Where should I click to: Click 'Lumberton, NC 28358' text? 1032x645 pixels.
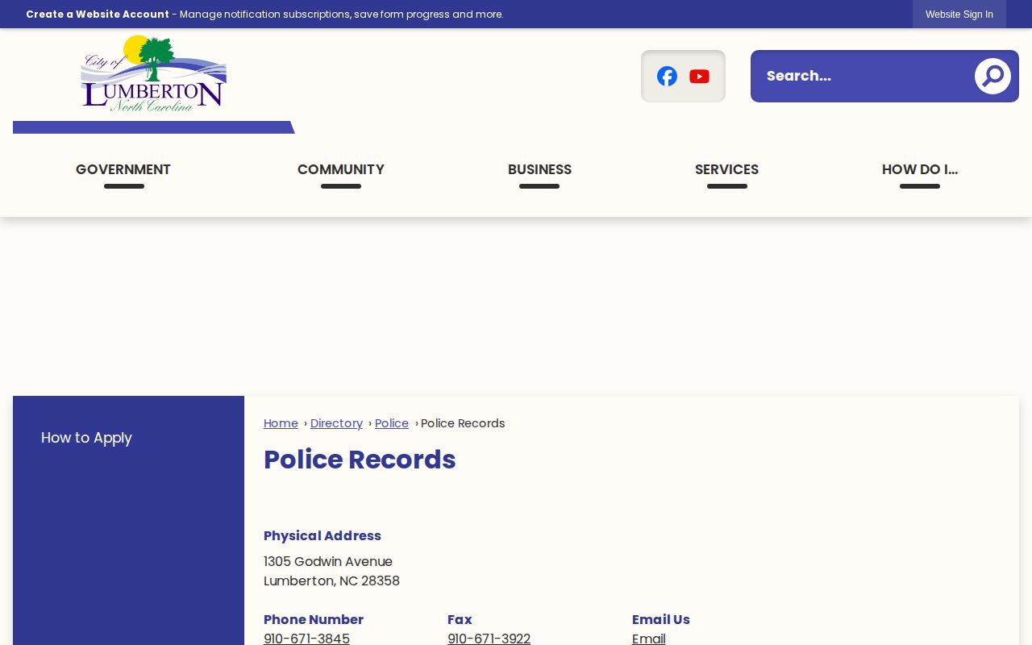(x=331, y=580)
